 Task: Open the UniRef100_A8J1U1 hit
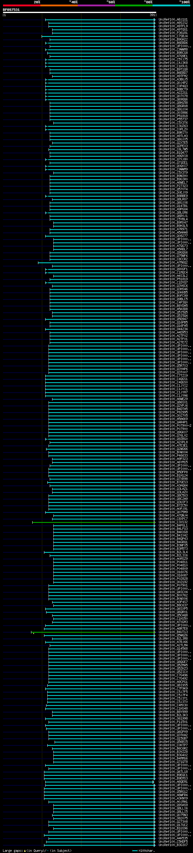coord(173,20)
